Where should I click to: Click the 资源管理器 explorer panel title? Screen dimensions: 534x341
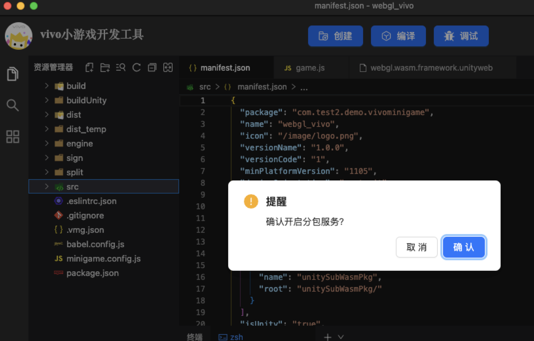coord(53,67)
